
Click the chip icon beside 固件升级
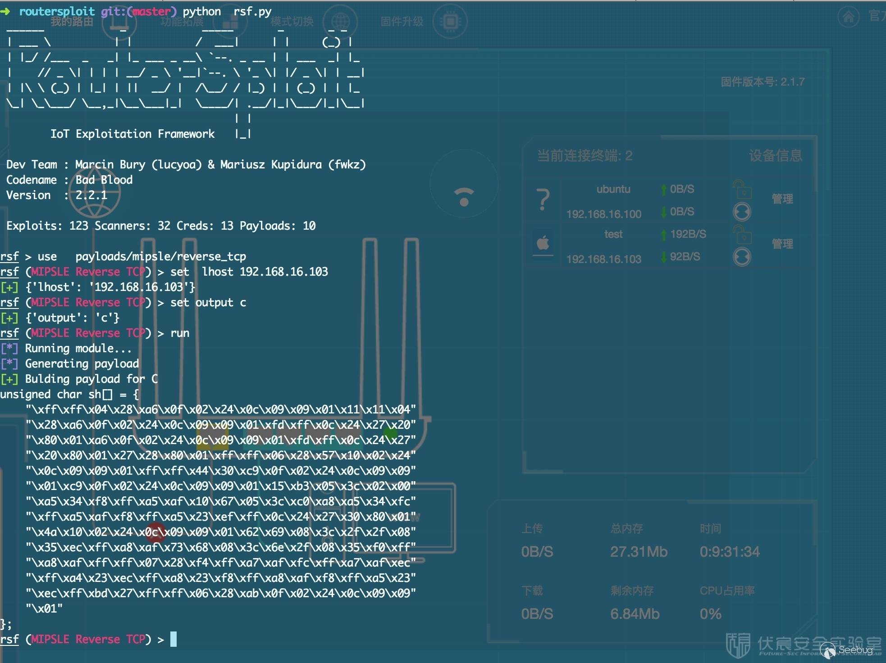click(450, 21)
